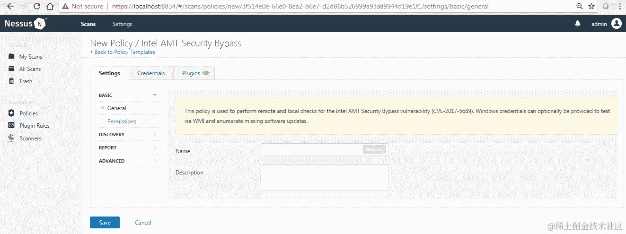Click the browser forward arrow
The image size is (626, 234).
25,7
